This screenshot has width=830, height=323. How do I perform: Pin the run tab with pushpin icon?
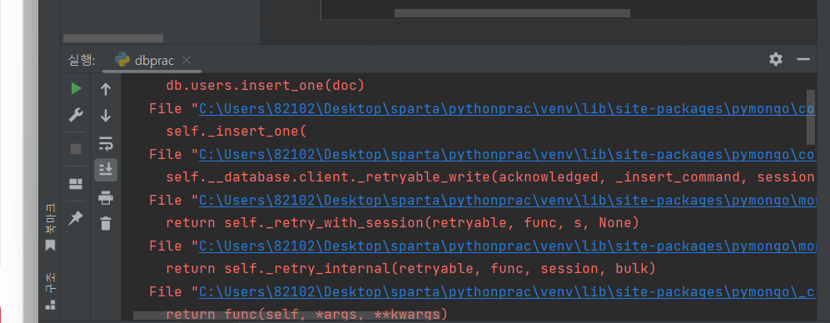click(76, 217)
